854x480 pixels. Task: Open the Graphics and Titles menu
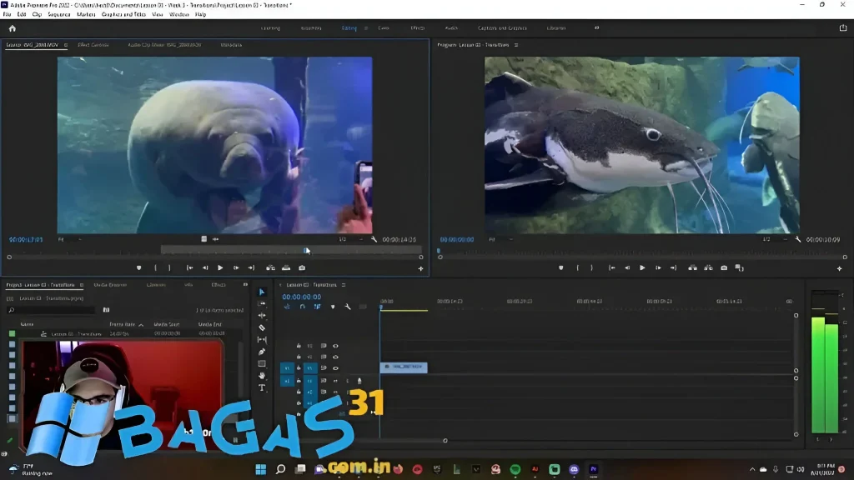tap(123, 15)
